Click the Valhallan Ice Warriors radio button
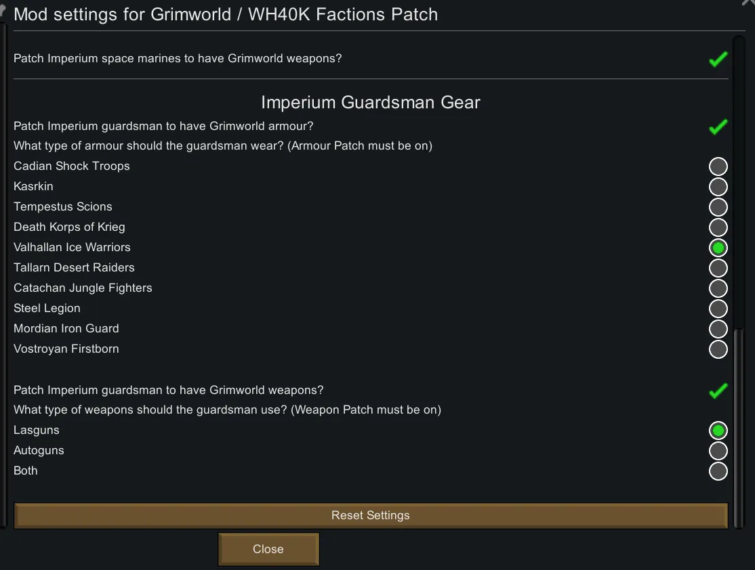Screen dimensions: 755x570 (718, 248)
